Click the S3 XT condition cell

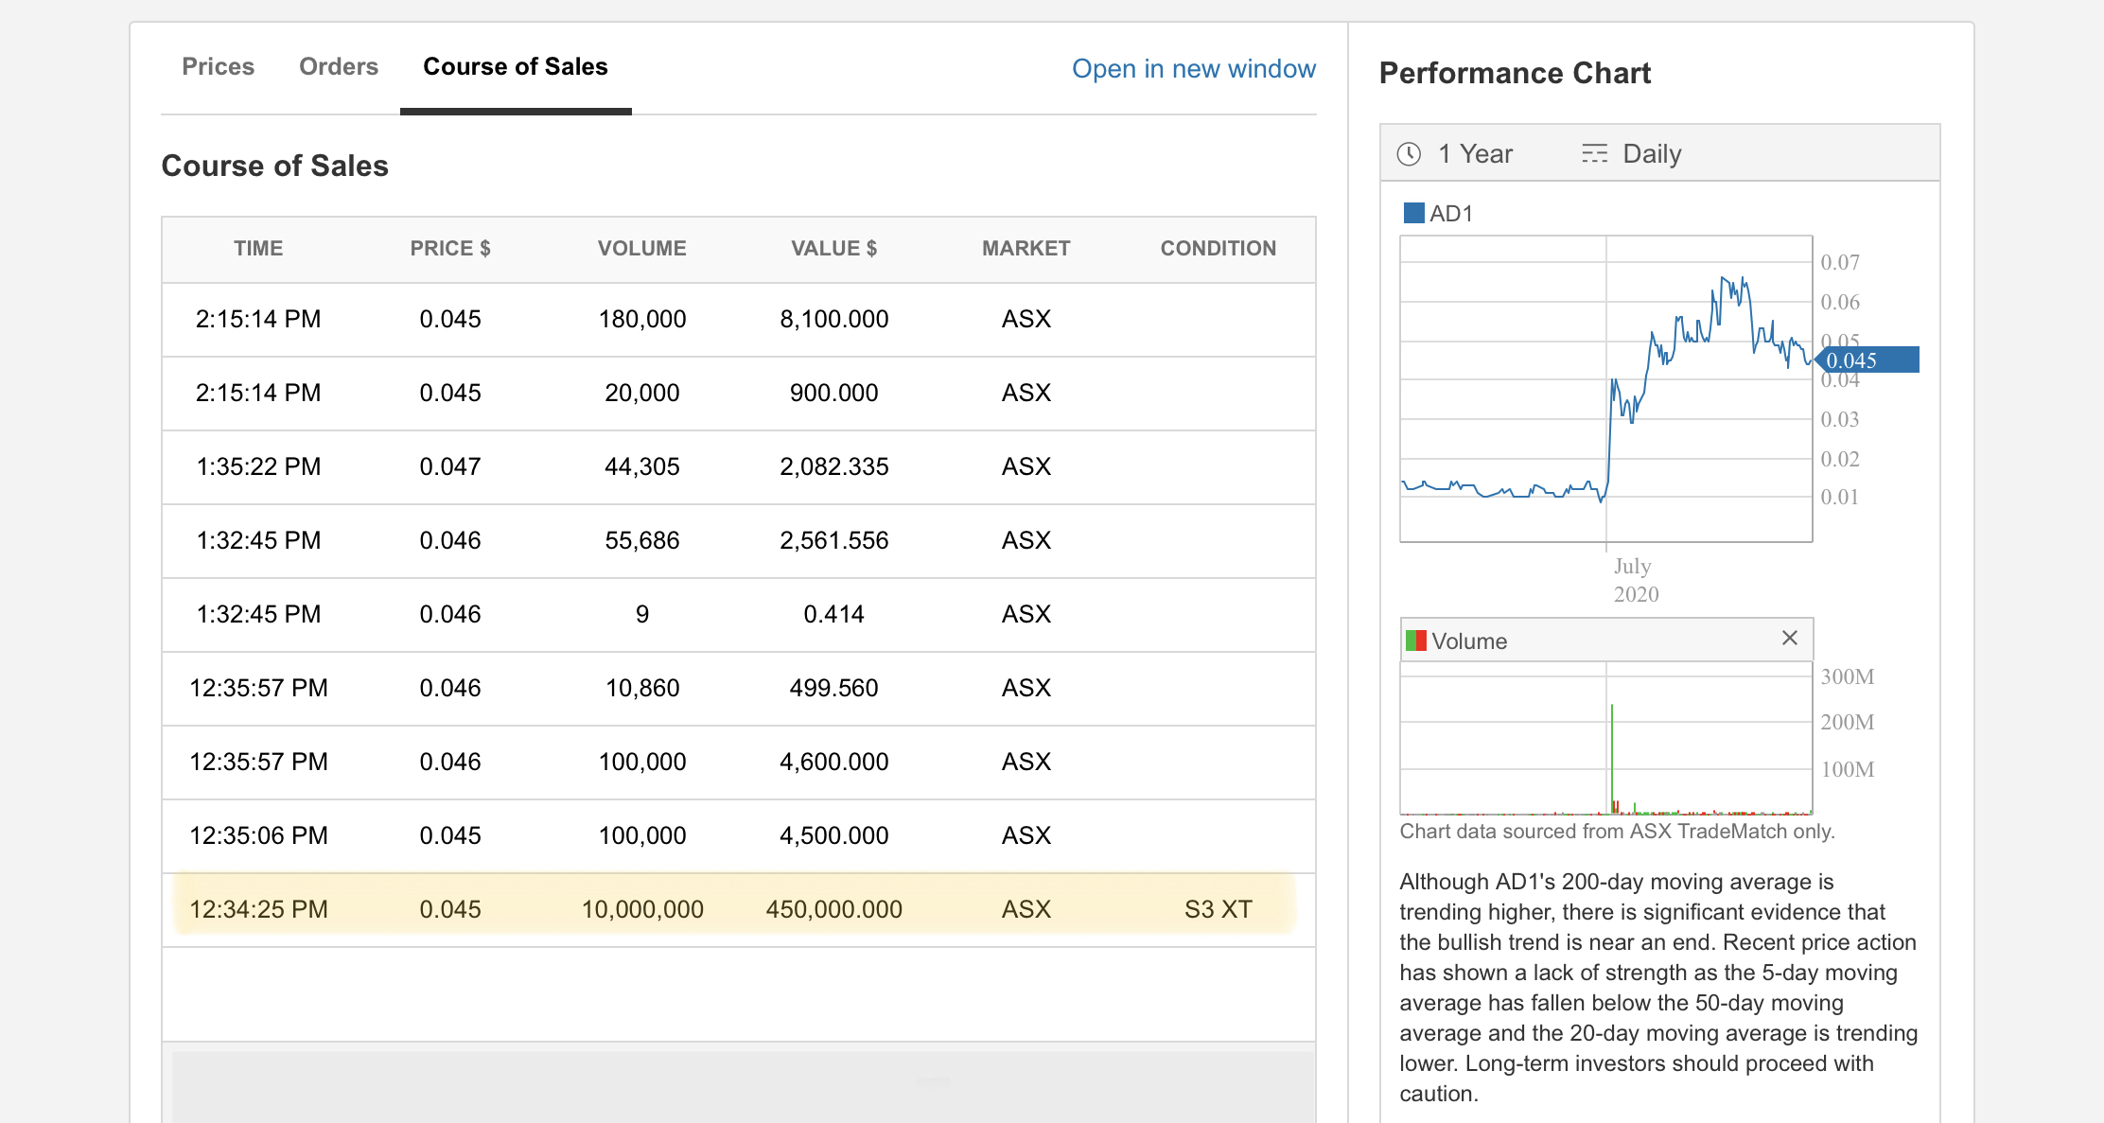(1219, 909)
